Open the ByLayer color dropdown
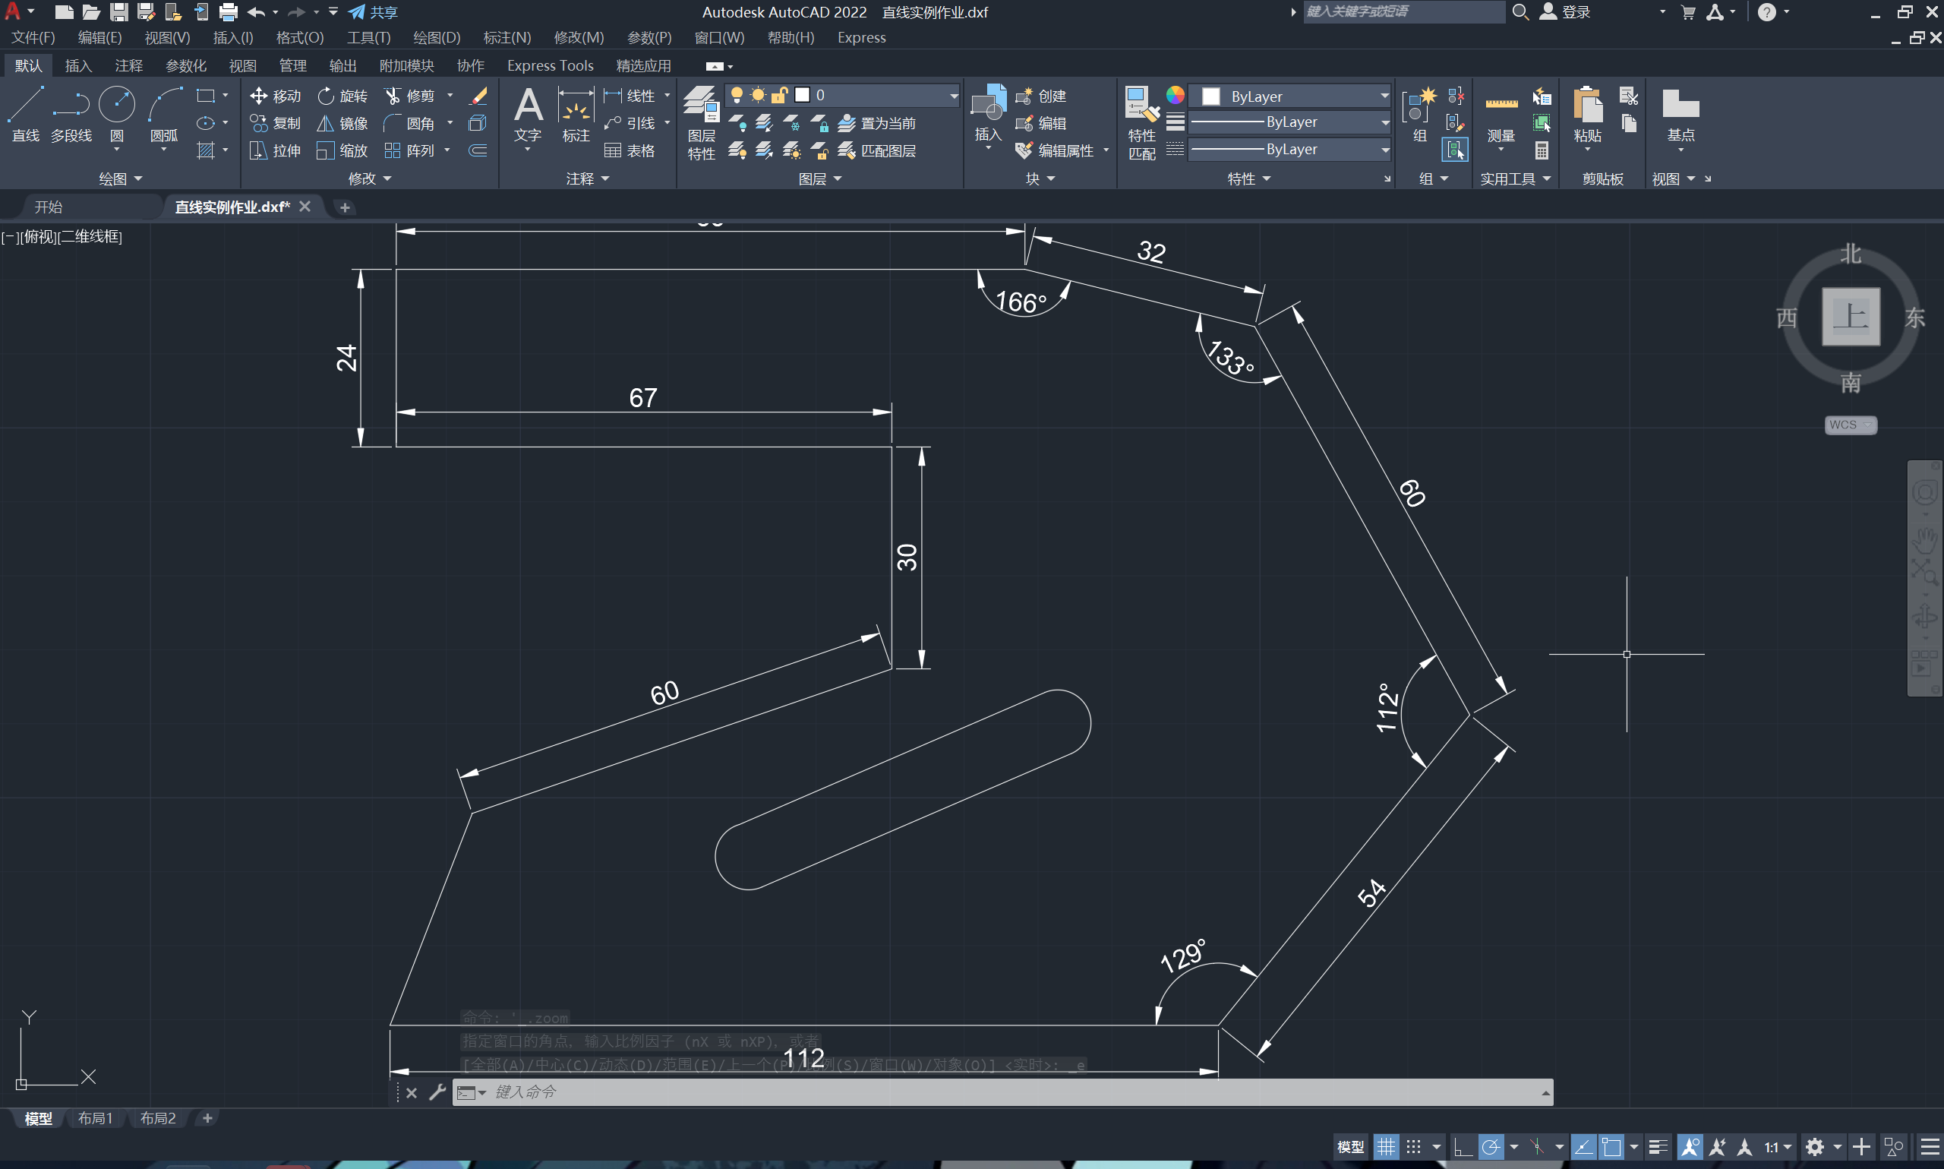 click(x=1290, y=96)
